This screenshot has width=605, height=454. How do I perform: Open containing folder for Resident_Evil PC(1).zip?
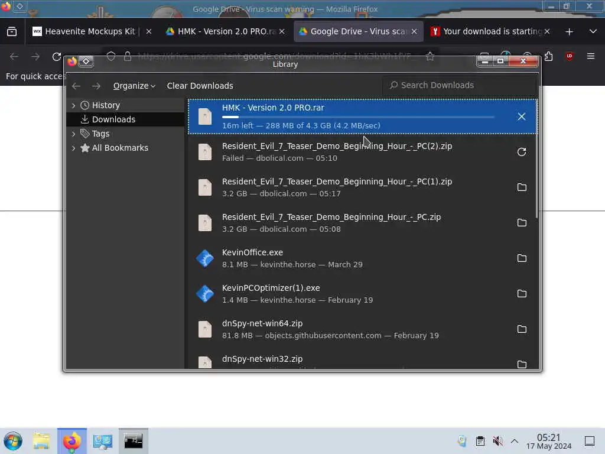click(522, 187)
